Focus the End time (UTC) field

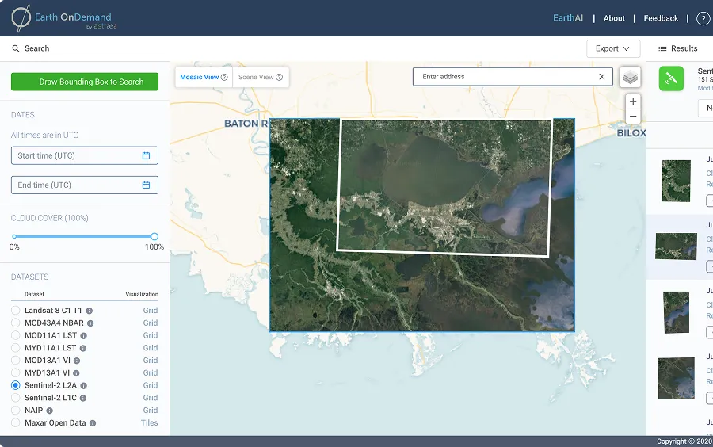pyautogui.click(x=85, y=185)
